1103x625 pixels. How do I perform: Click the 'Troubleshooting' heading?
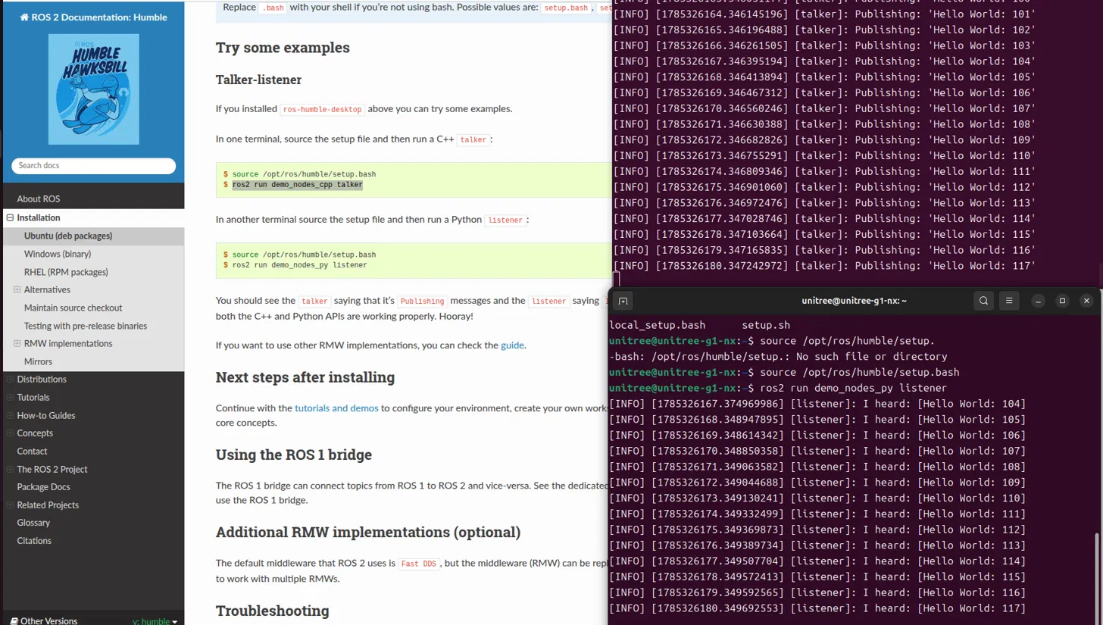[x=273, y=611]
